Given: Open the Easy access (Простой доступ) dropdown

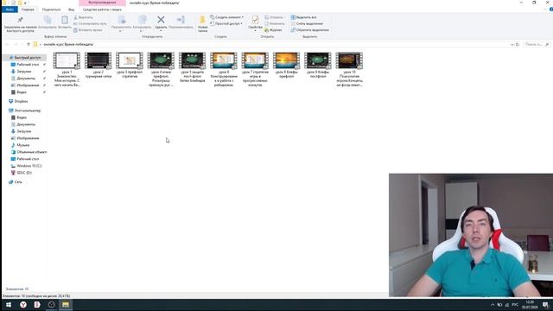Looking at the screenshot, I should click(x=226, y=23).
